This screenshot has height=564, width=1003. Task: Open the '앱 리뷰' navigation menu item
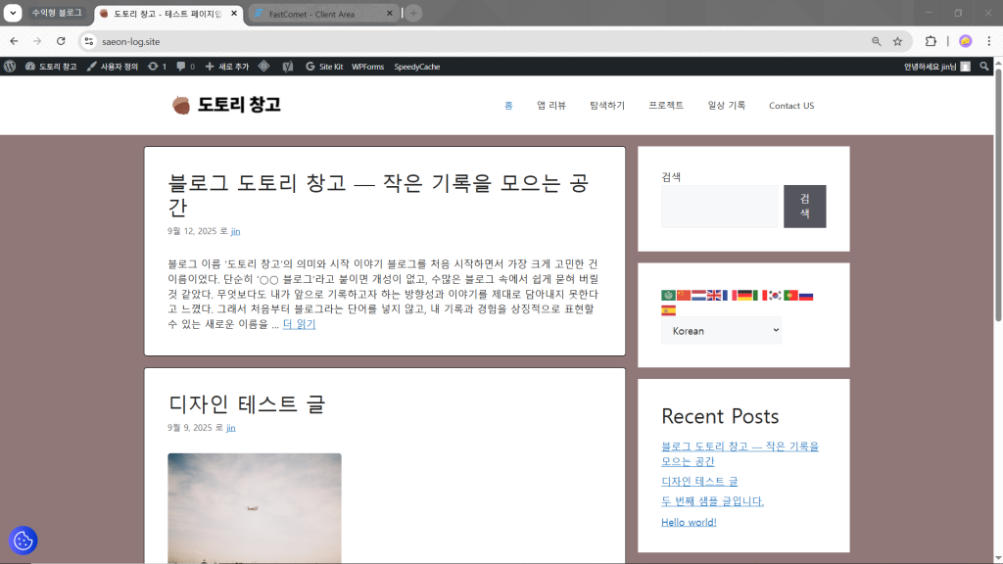tap(550, 106)
